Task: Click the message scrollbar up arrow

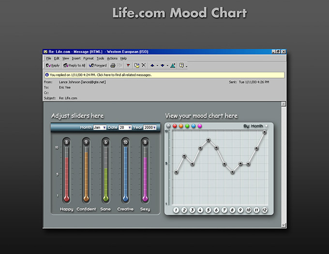Action: tap(284, 104)
